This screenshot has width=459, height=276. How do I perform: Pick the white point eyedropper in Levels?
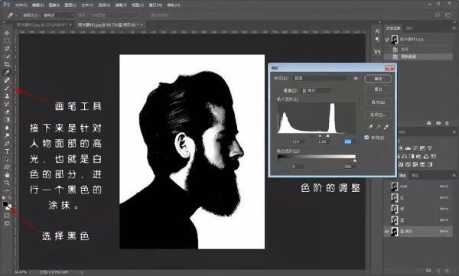386,127
